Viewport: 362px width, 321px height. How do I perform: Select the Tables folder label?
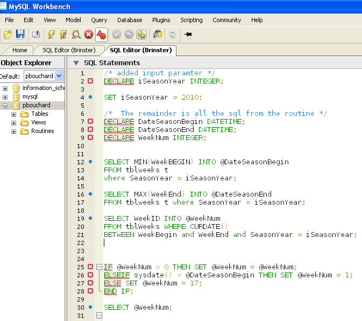pos(40,114)
